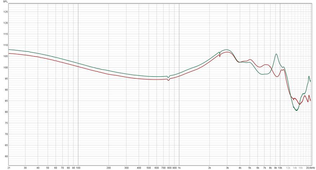Click the 21 frequency axis label
Viewport: 316px width, 170px height.
(x=9, y=168)
